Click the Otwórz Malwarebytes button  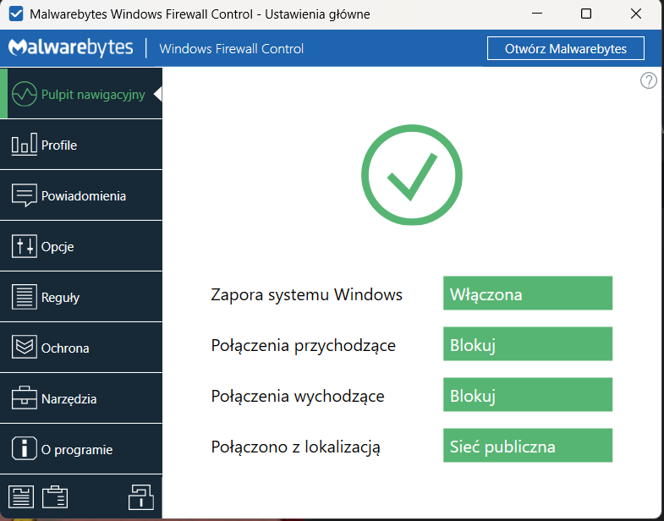565,48
